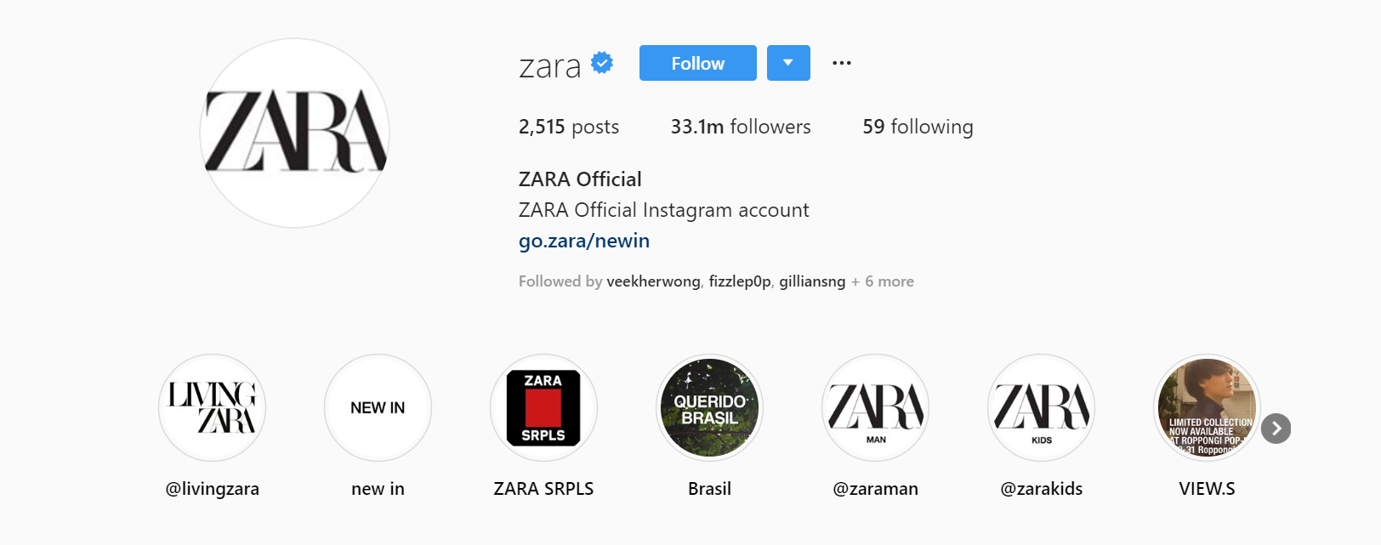Open the Querido Brasil highlight
The height and width of the screenshot is (545, 1381).
point(709,408)
